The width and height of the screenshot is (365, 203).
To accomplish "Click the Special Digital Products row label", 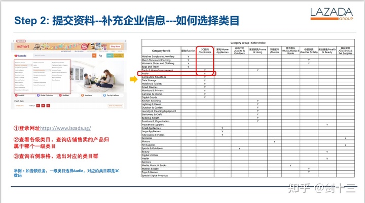I will point(155,176).
